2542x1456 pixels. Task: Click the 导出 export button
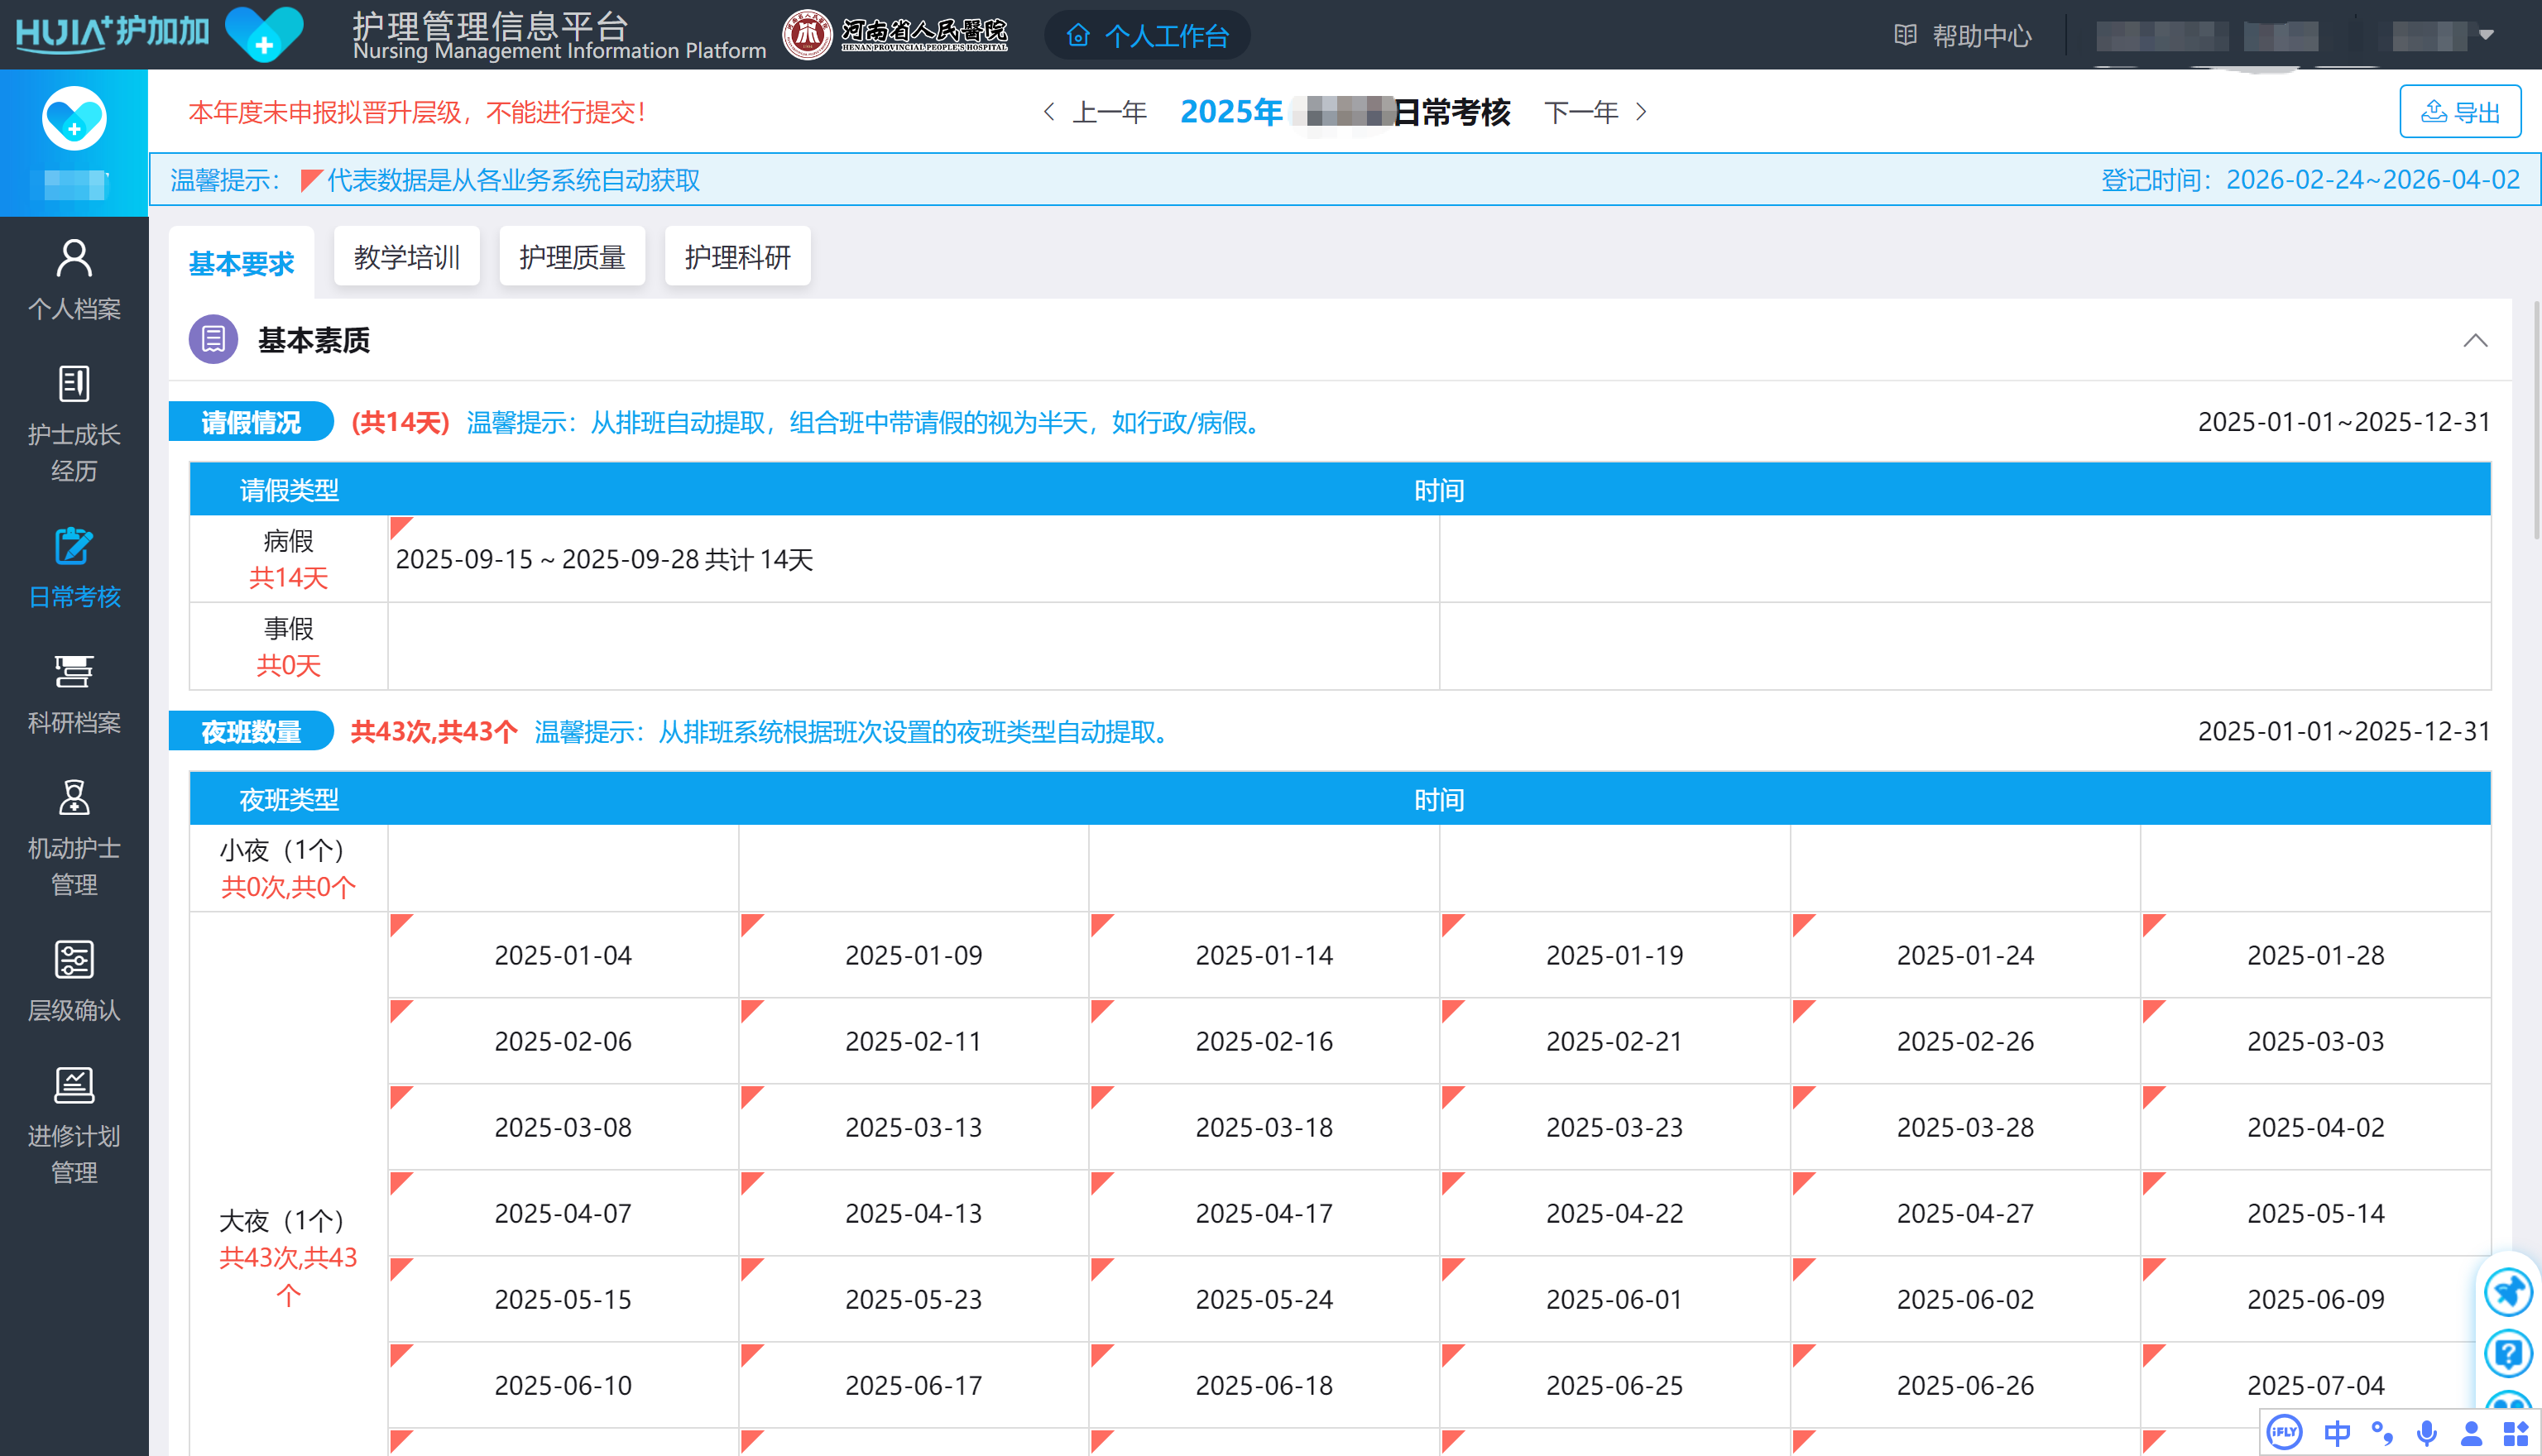click(2459, 112)
